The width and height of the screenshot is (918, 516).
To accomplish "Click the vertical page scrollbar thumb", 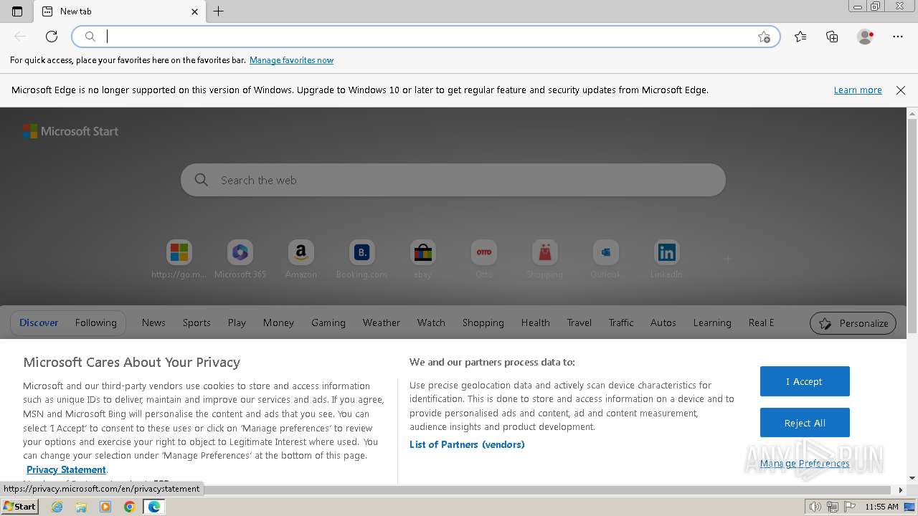I will click(912, 226).
